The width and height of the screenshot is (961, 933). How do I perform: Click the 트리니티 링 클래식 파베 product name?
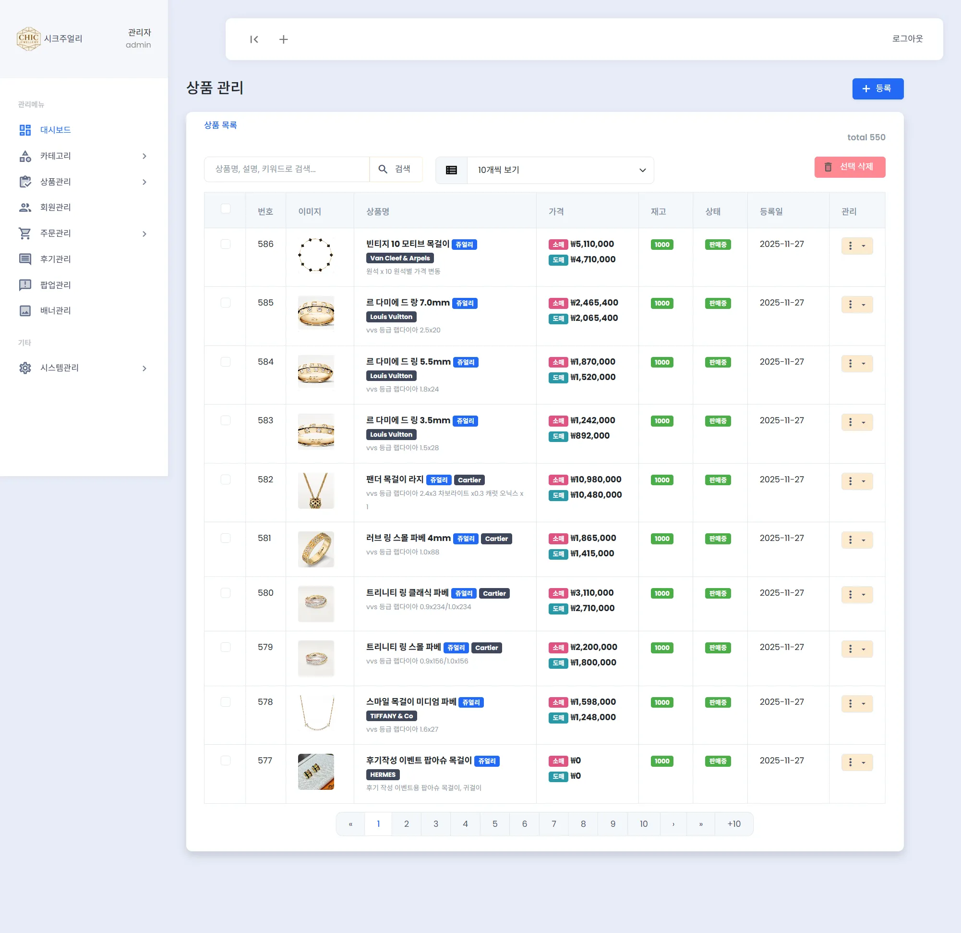407,593
